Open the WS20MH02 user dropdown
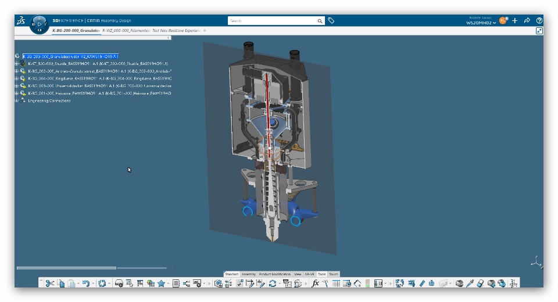The width and height of the screenshot is (558, 302). click(481, 23)
